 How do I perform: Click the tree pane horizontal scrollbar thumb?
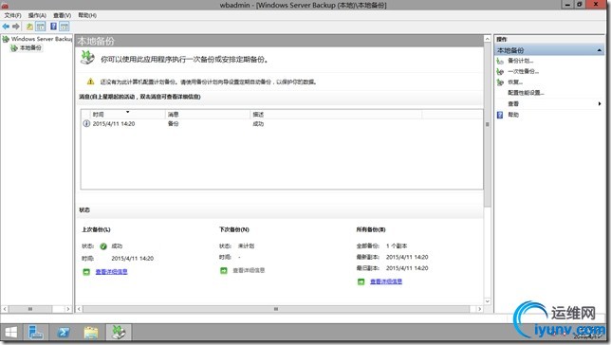pyautogui.click(x=30, y=309)
